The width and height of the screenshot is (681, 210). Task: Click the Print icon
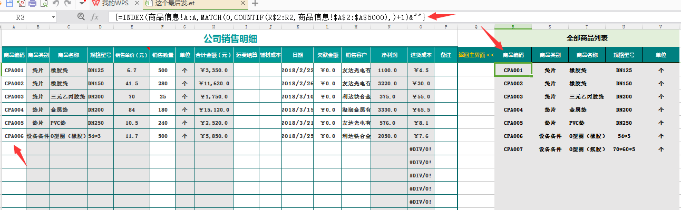coord(32,4)
